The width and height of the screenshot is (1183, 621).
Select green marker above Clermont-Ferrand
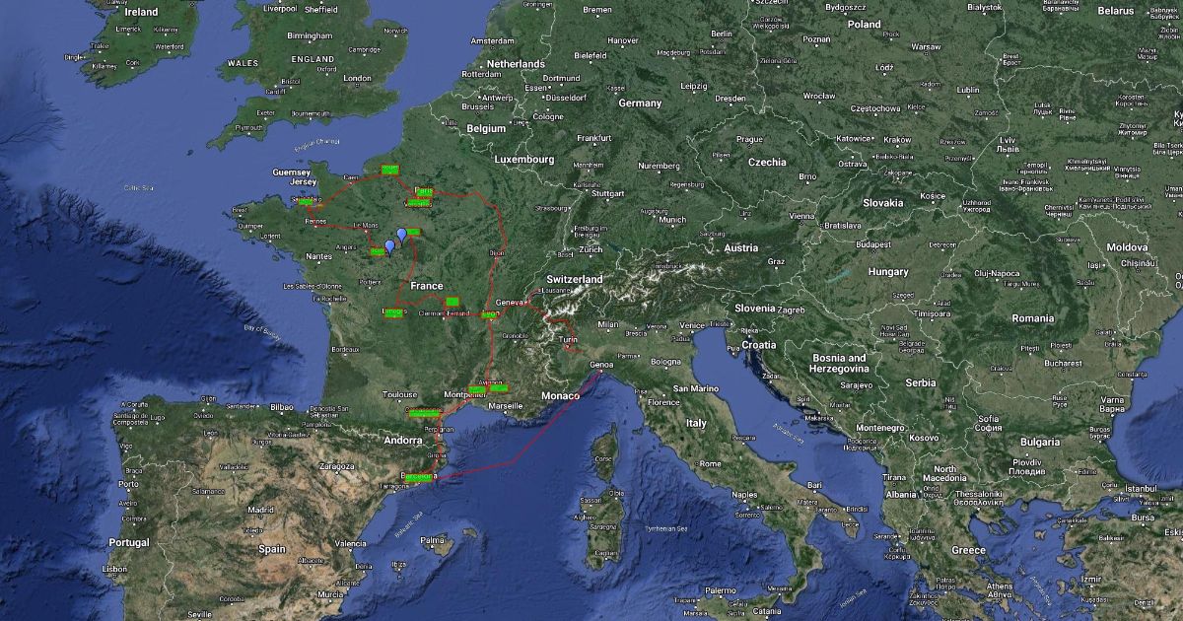(x=452, y=301)
